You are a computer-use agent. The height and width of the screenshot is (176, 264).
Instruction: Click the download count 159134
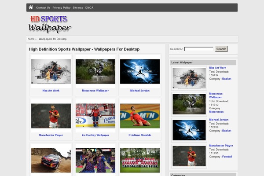tap(214, 75)
